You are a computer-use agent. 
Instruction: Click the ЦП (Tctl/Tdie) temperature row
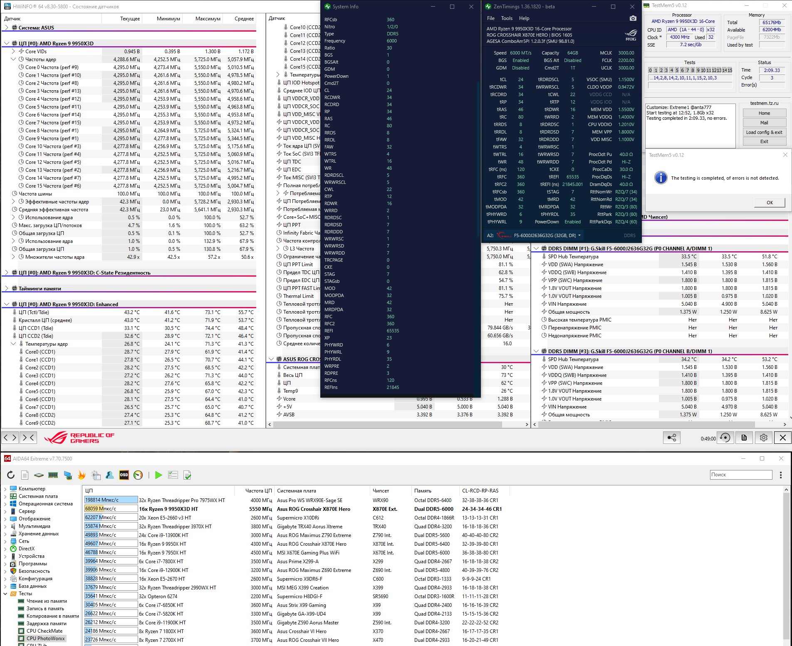pyautogui.click(x=129, y=312)
